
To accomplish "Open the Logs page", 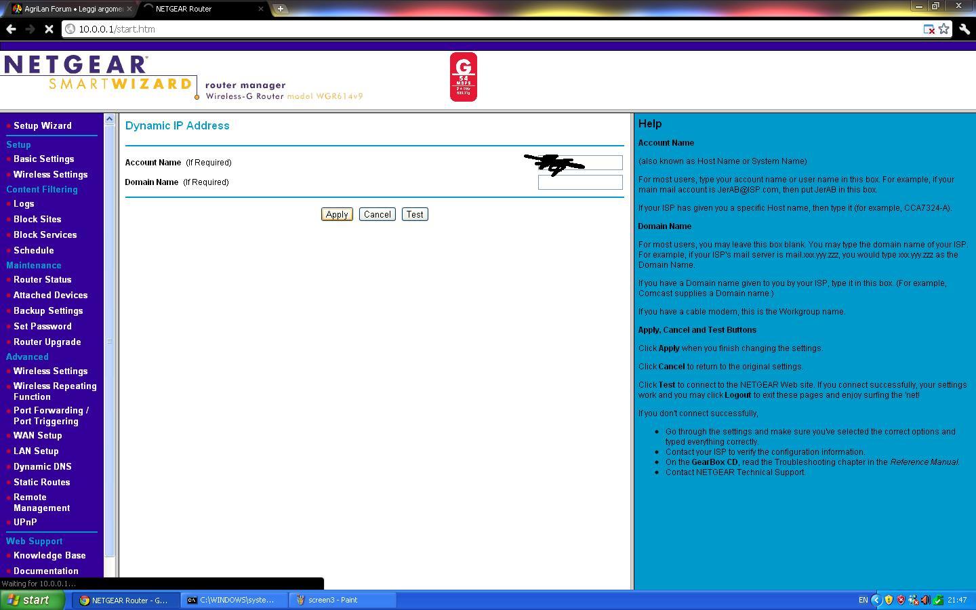I will [x=24, y=203].
